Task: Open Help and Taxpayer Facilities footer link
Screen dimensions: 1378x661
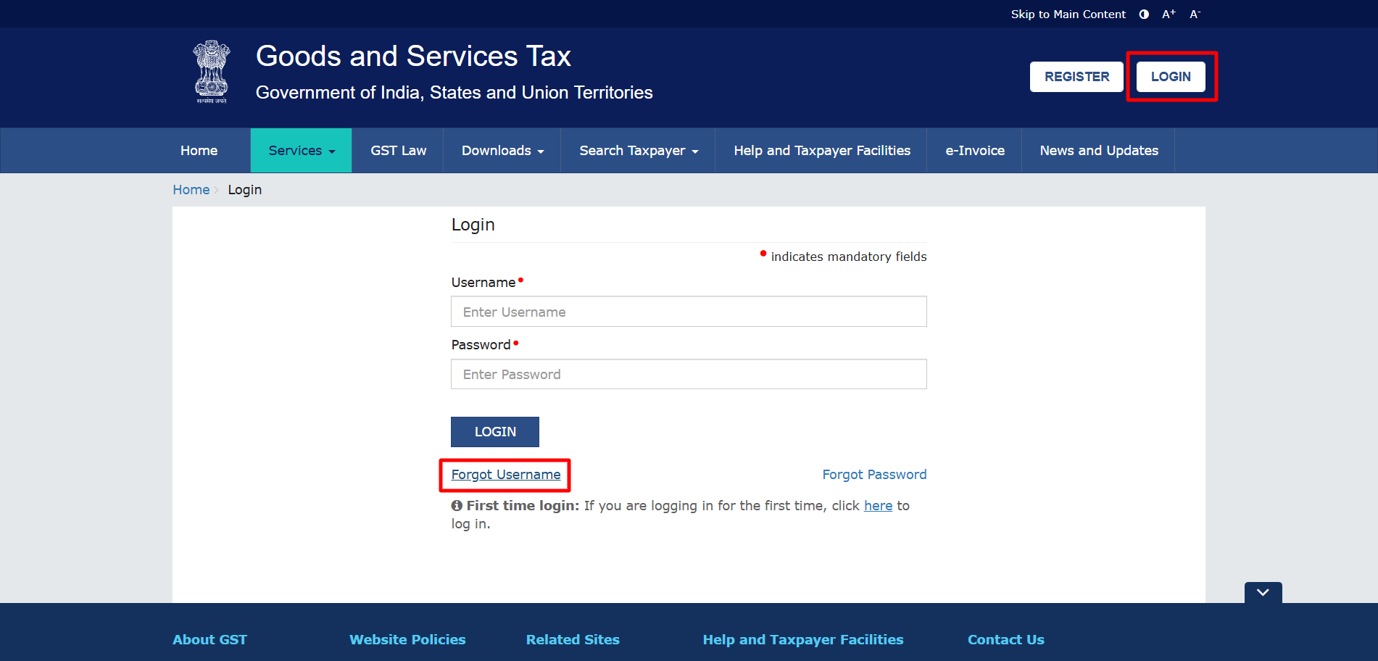Action: point(803,640)
